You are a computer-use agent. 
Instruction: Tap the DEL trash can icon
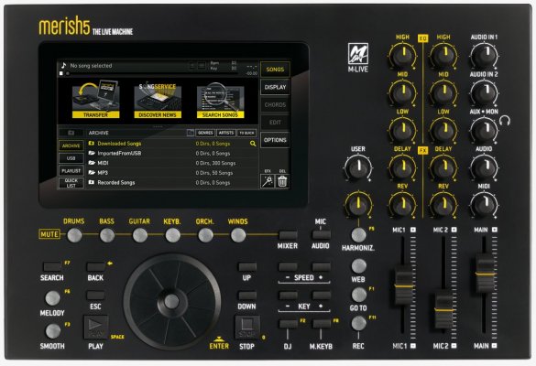[x=282, y=181]
